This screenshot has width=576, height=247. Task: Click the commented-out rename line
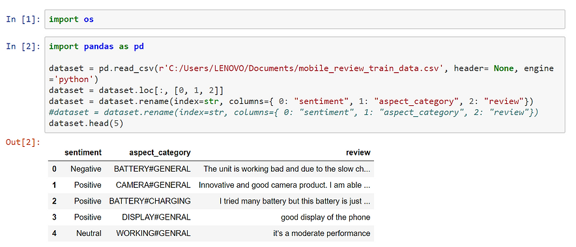pyautogui.click(x=293, y=112)
